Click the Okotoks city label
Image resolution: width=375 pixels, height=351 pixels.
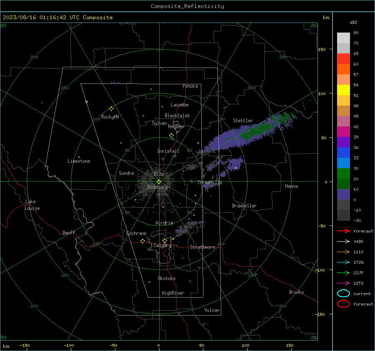click(x=167, y=278)
